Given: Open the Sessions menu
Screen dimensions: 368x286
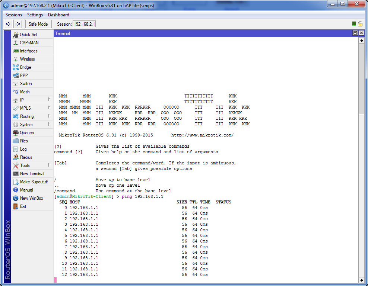Looking at the screenshot, I should coord(14,15).
